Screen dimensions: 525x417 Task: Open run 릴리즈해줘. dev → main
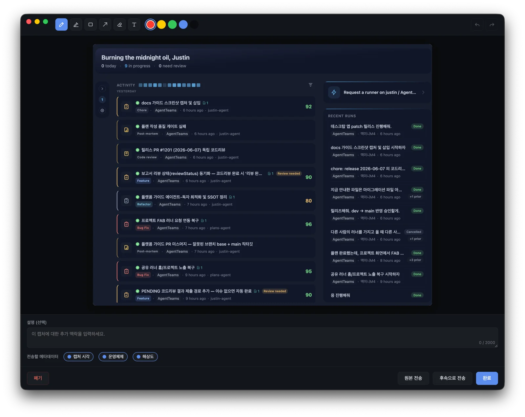pos(377,214)
